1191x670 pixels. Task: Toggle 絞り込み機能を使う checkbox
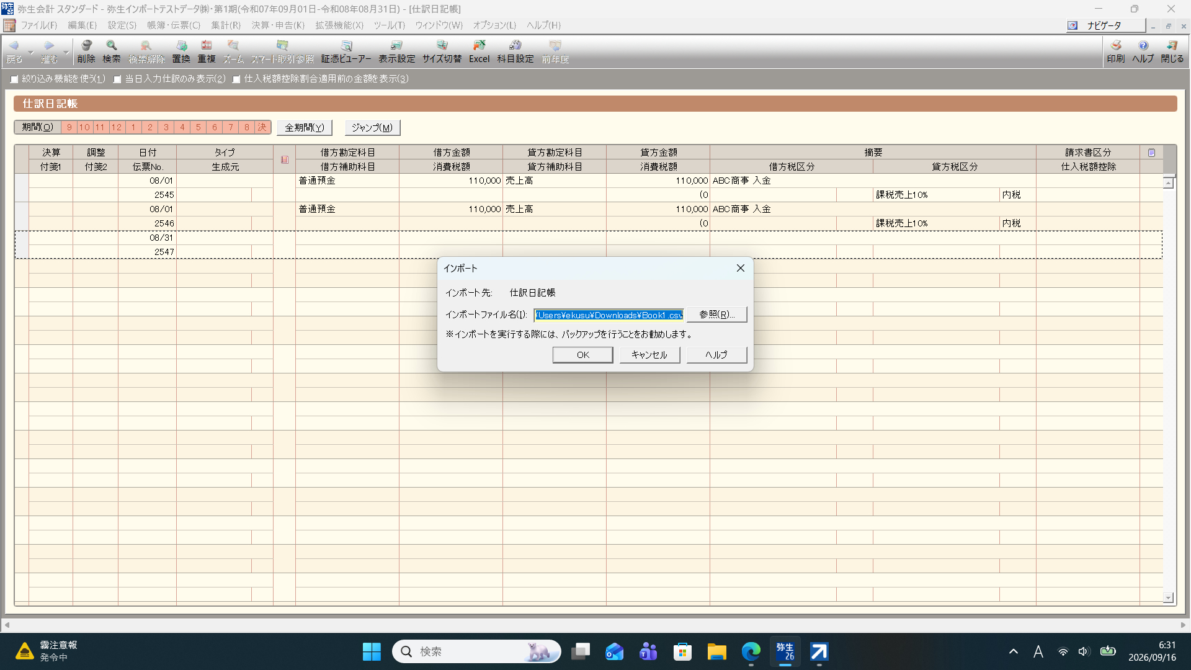click(x=14, y=79)
